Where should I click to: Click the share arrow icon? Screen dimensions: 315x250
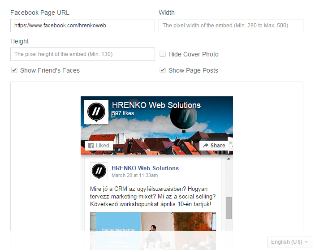point(206,146)
